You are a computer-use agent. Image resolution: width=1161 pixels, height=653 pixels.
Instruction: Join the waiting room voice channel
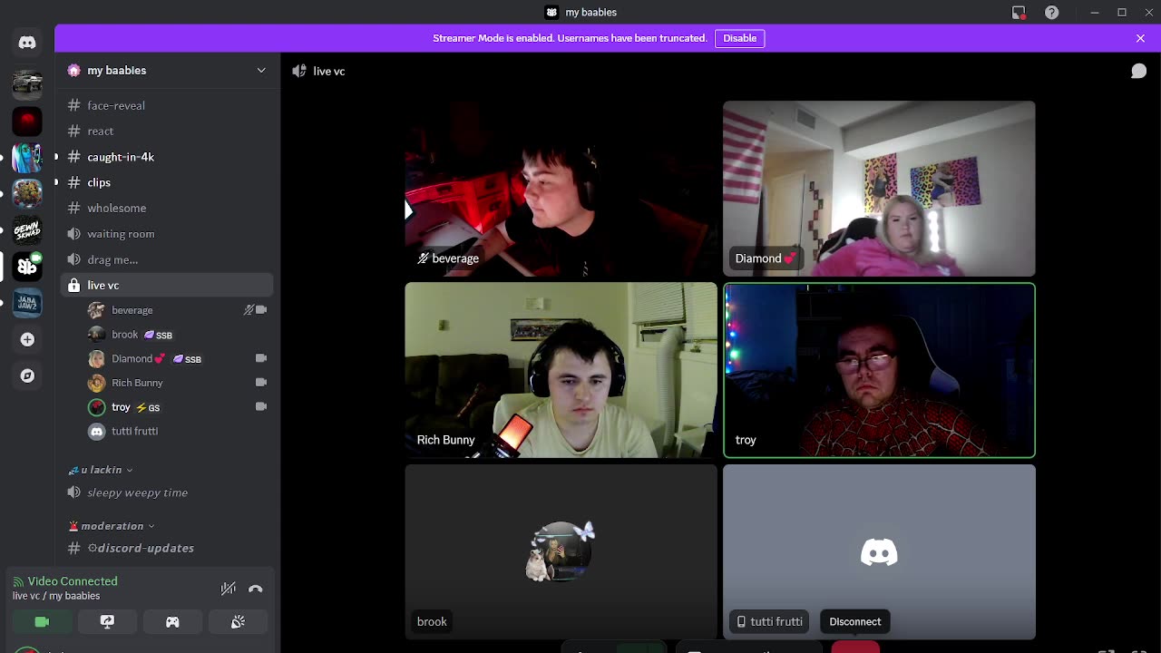coord(168,234)
